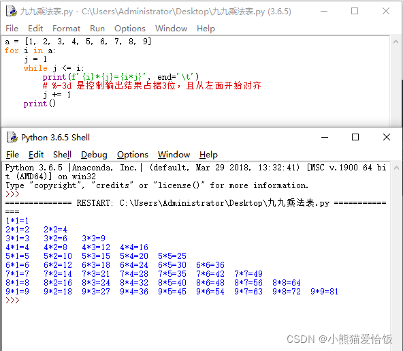Open Edit menu in Python Shell window
403x351 pixels.
tap(36, 155)
